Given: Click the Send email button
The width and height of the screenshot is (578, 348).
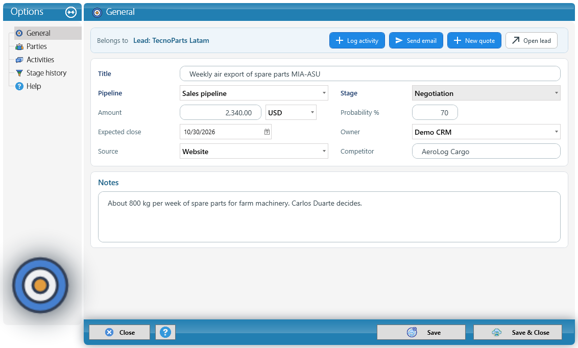Looking at the screenshot, I should [416, 40].
